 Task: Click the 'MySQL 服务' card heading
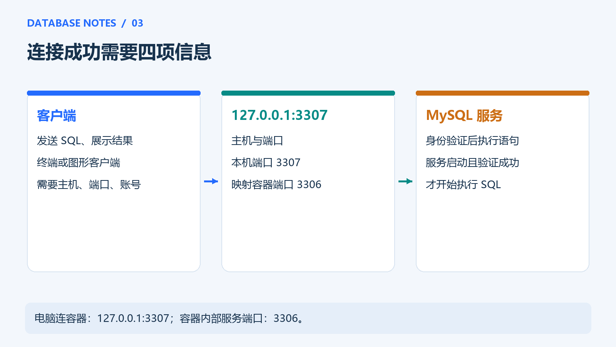pyautogui.click(x=464, y=115)
